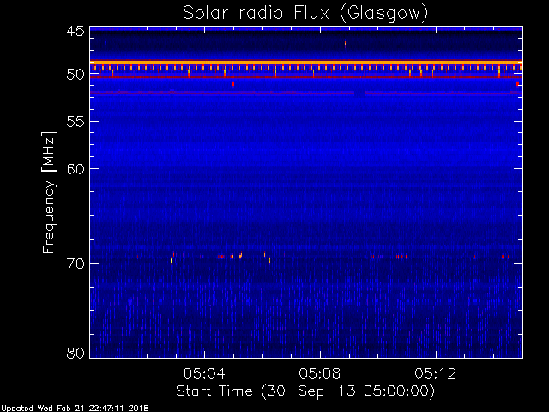Click the 'Start Time (30-Sep-13 05:00:00)' label
Screen dimensions: 549x412
click(305, 391)
